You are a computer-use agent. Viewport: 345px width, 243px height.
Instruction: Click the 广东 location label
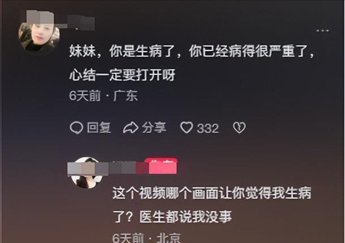(125, 96)
